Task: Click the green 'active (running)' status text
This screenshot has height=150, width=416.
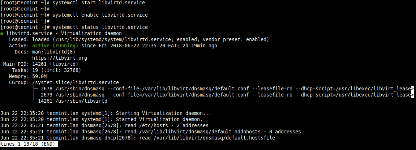Action: 55,46
